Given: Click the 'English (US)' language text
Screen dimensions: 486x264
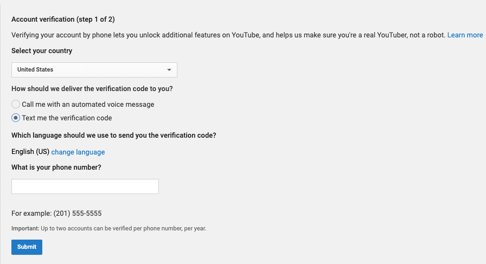Looking at the screenshot, I should tap(30, 152).
